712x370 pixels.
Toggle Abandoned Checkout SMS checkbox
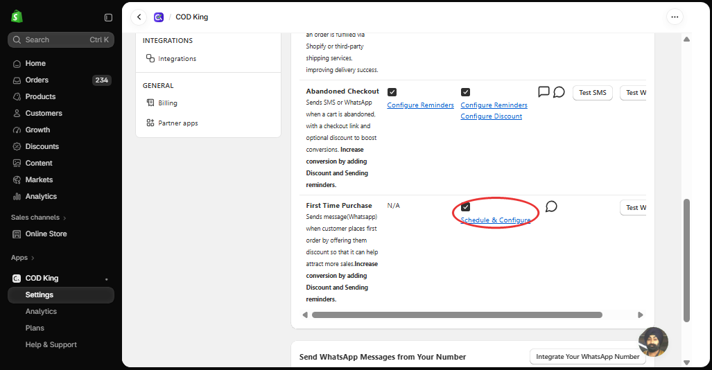coord(392,92)
